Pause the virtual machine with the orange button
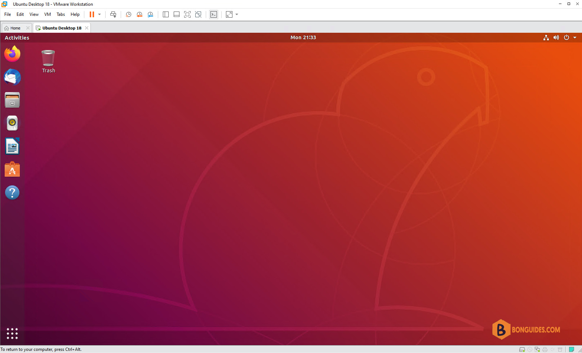Image resolution: width=582 pixels, height=353 pixels. click(x=92, y=14)
